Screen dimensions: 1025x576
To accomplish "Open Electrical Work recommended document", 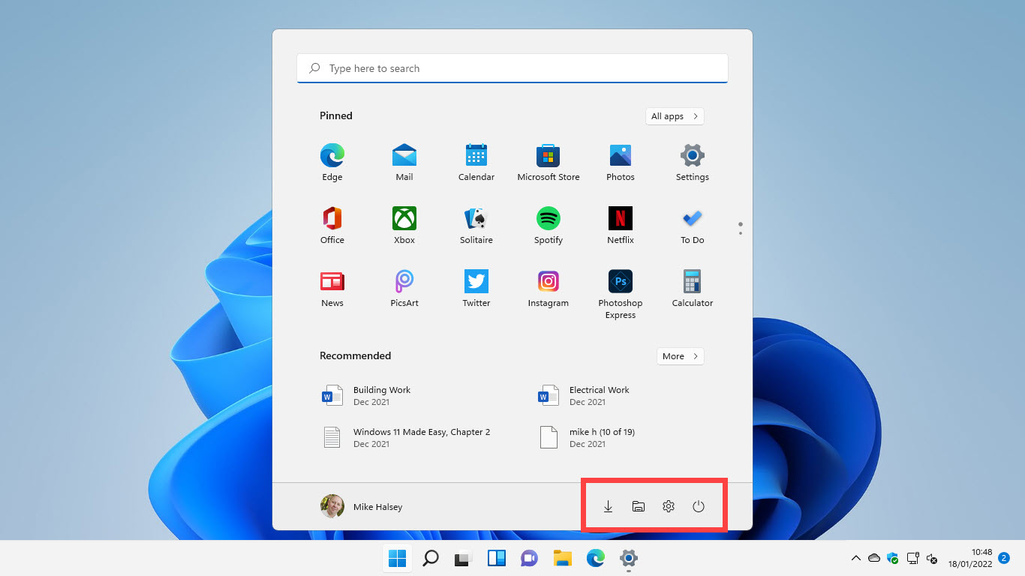I will coord(585,396).
